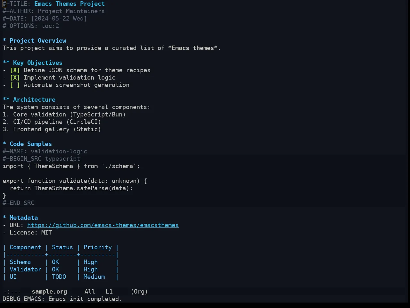Click '1. Core validation (TypeScript/Bun)' item

coord(64,115)
